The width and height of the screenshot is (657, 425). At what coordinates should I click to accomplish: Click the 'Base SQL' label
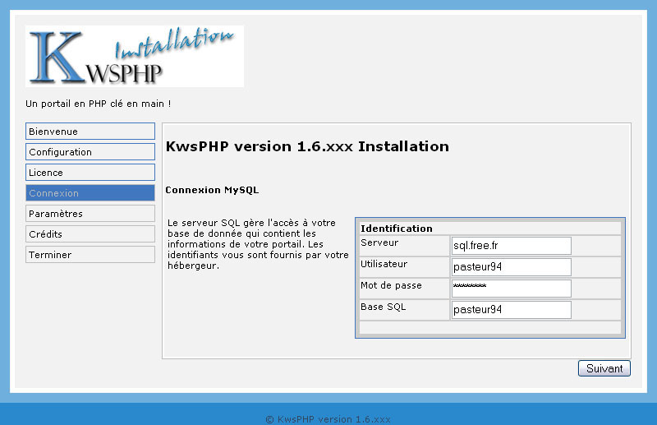[384, 307]
